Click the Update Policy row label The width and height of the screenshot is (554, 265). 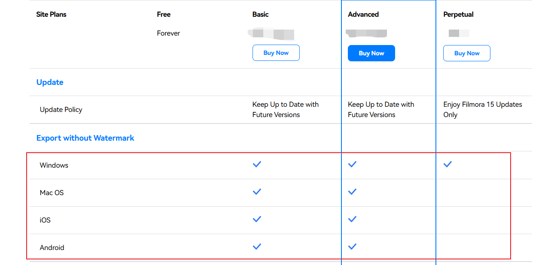(x=61, y=110)
